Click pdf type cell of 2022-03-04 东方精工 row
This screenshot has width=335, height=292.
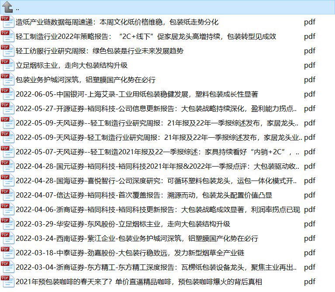coord(310,268)
